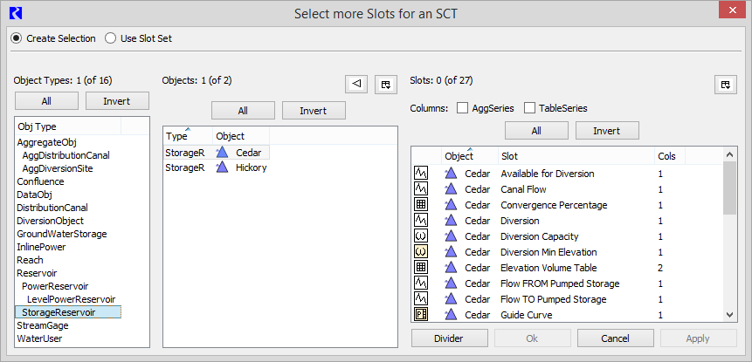
Task: Enable the AggSeries columns checkbox
Action: point(463,108)
